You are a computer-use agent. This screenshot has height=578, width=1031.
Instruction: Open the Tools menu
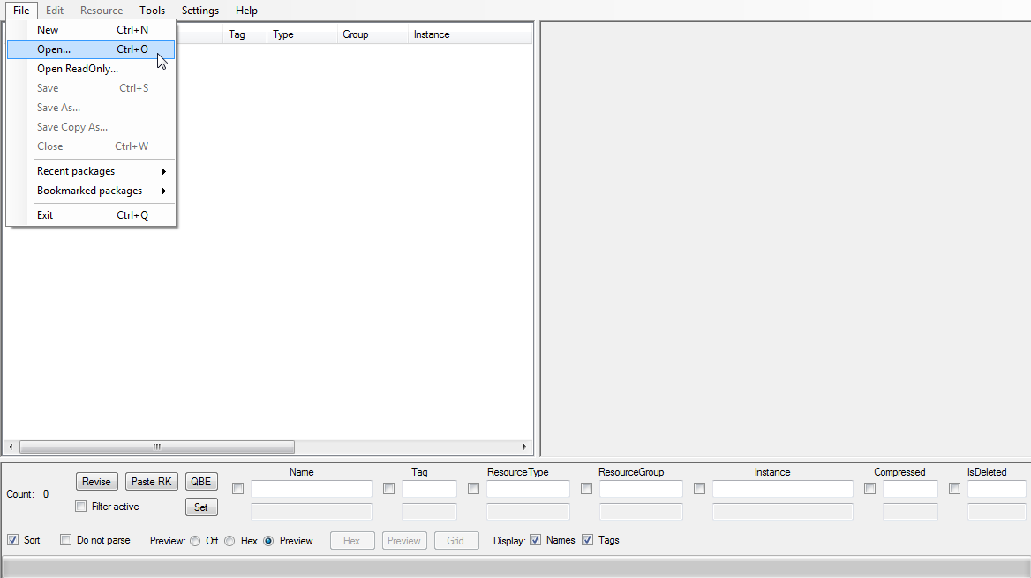(x=152, y=11)
